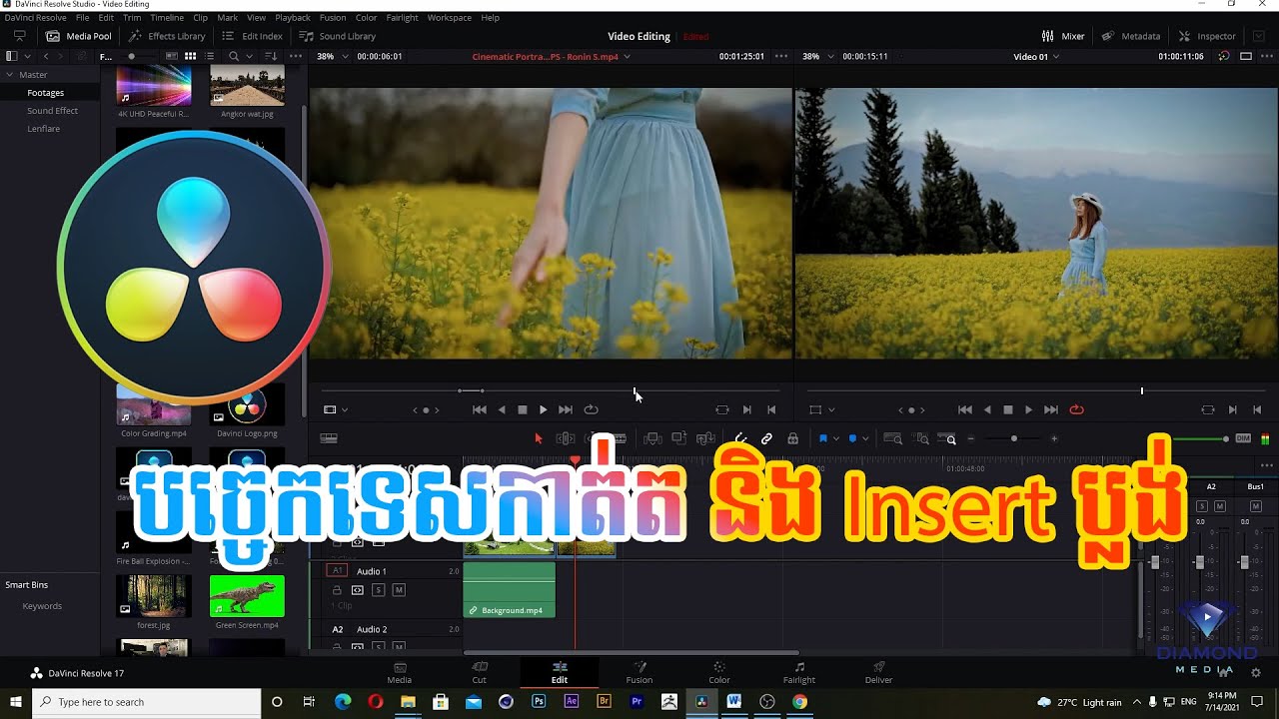The height and width of the screenshot is (719, 1279).
Task: Go to the Fairlight page
Action: tap(799, 673)
